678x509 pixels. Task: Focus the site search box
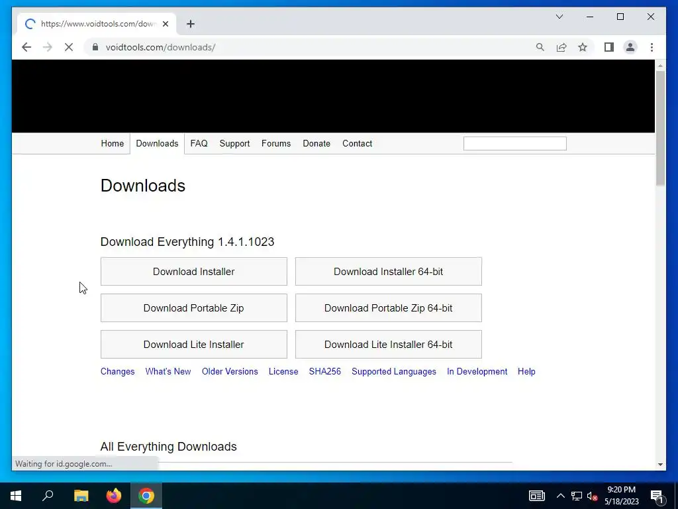click(514, 143)
